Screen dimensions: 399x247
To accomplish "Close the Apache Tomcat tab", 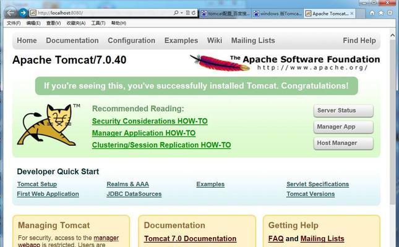I will [351, 14].
